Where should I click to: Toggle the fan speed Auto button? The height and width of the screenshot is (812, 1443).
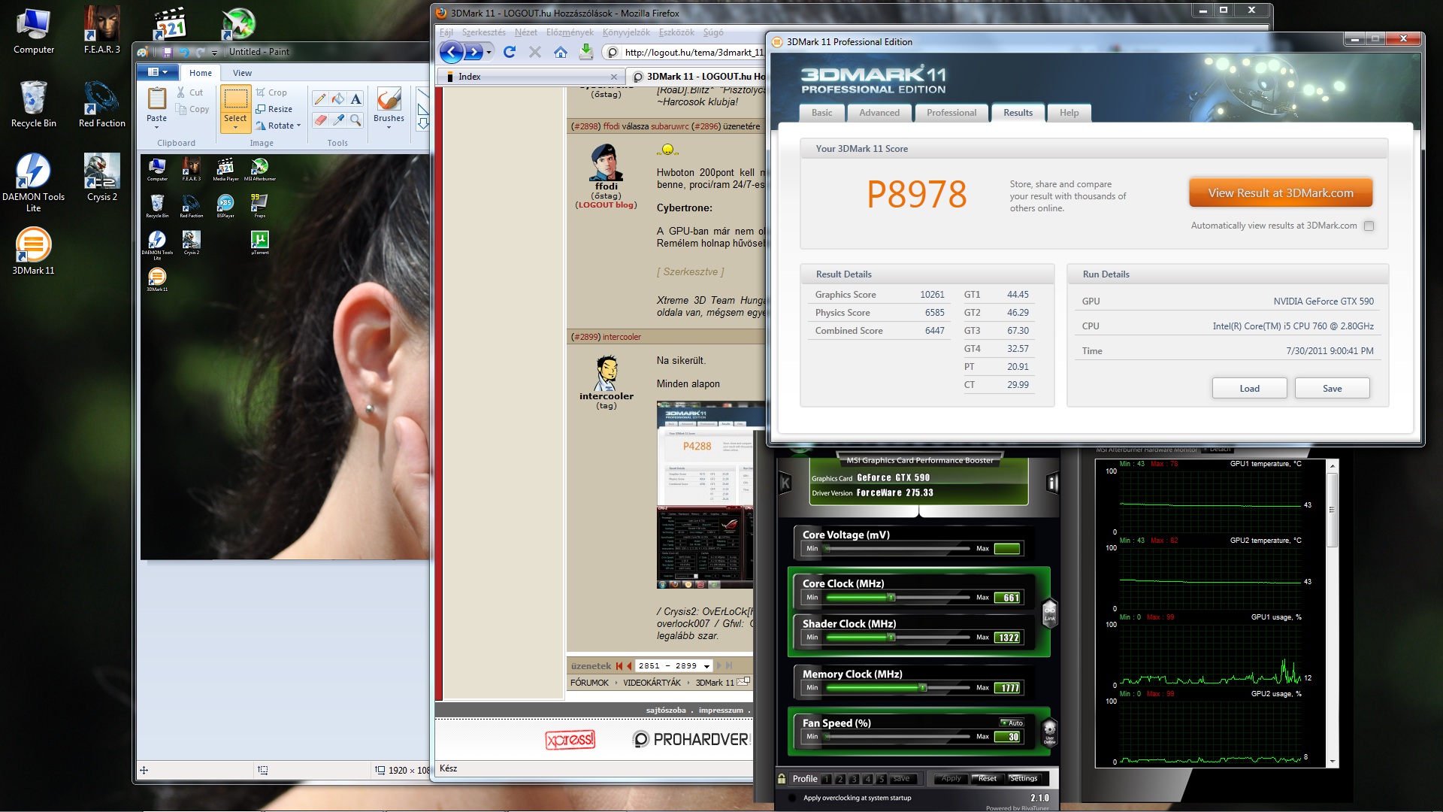pyautogui.click(x=1011, y=723)
